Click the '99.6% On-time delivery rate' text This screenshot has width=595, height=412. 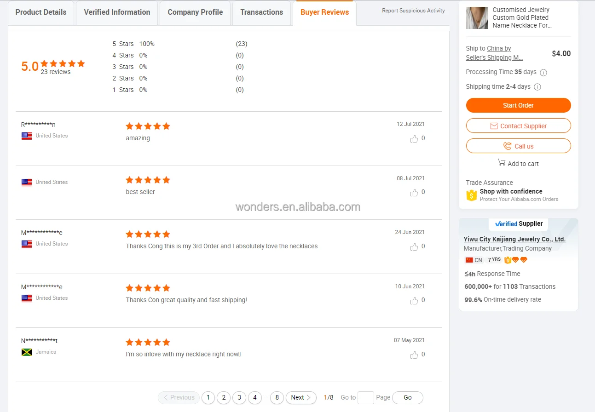coord(503,300)
